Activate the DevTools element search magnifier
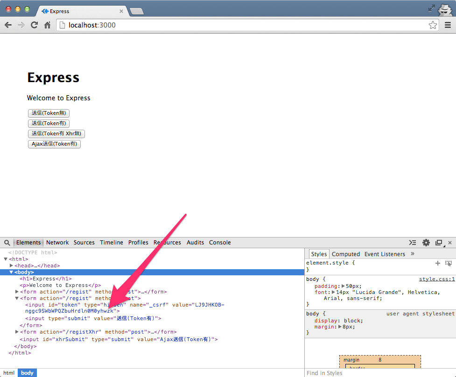 point(7,243)
